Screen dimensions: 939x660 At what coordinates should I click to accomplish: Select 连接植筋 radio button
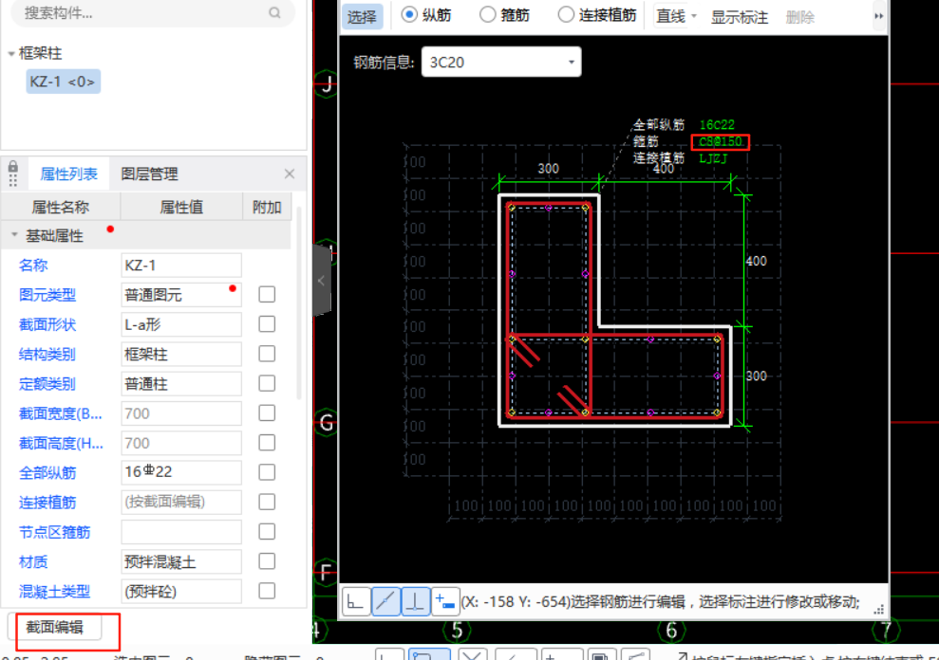[565, 14]
